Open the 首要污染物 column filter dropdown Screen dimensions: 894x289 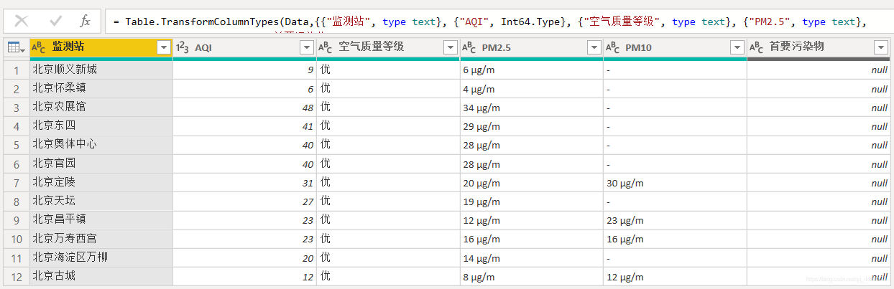coord(881,47)
